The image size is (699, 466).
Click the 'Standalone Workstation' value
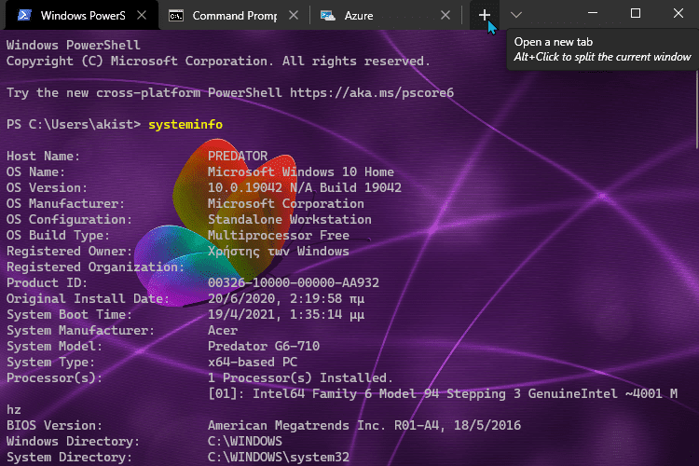pos(290,219)
